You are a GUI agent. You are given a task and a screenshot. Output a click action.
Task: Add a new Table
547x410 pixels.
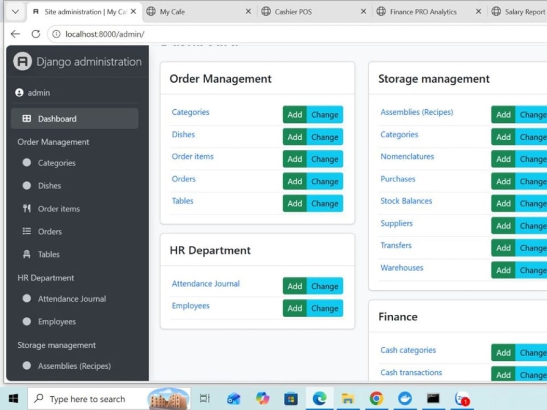295,203
